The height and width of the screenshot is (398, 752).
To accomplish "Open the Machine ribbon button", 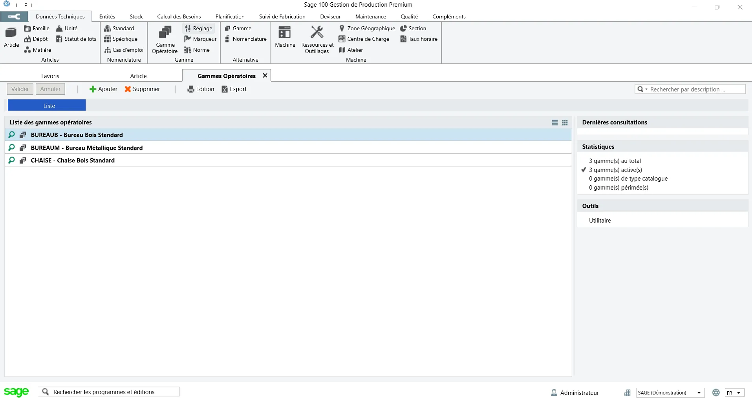I will [x=285, y=37].
